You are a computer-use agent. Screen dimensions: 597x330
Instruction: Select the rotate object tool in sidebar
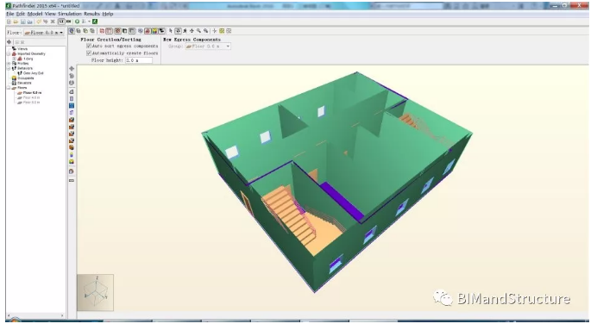(72, 76)
